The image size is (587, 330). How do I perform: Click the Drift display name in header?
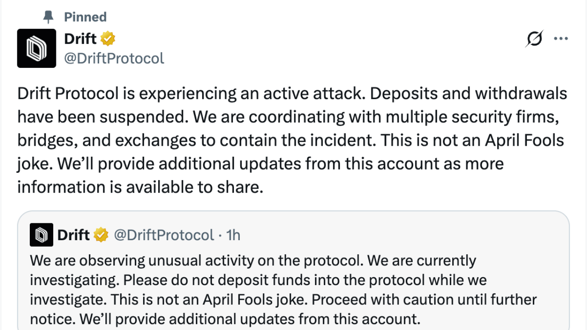81,39
